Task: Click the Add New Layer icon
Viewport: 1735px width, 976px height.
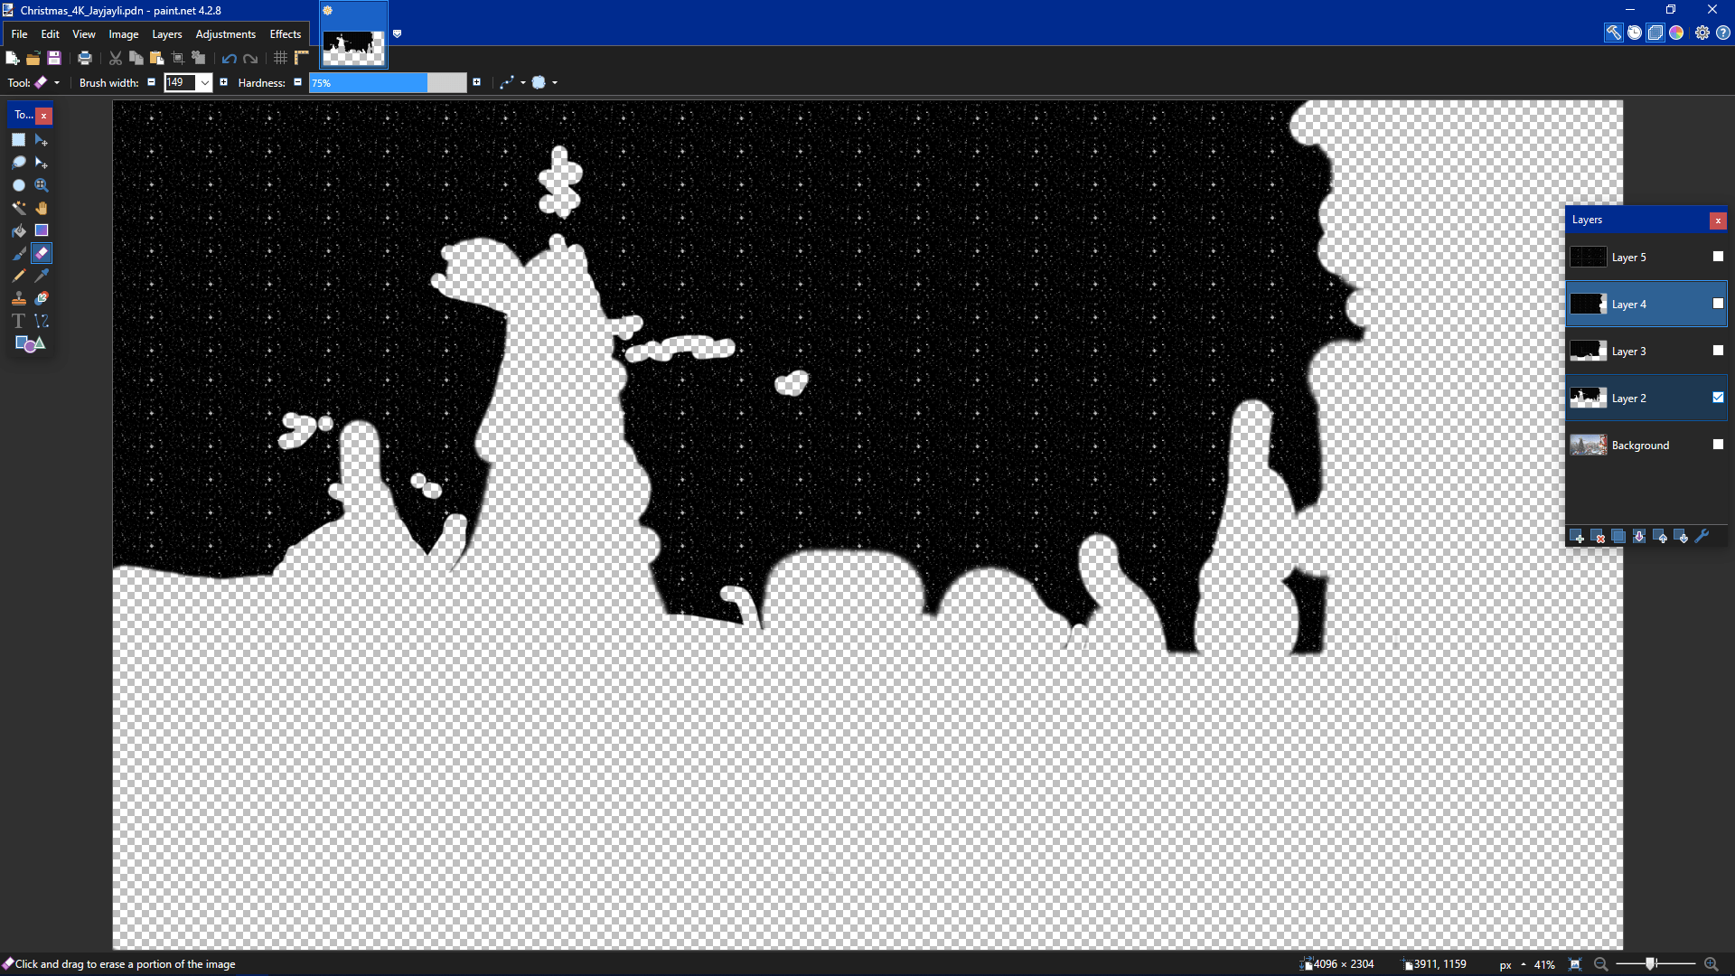Action: coord(1577,537)
